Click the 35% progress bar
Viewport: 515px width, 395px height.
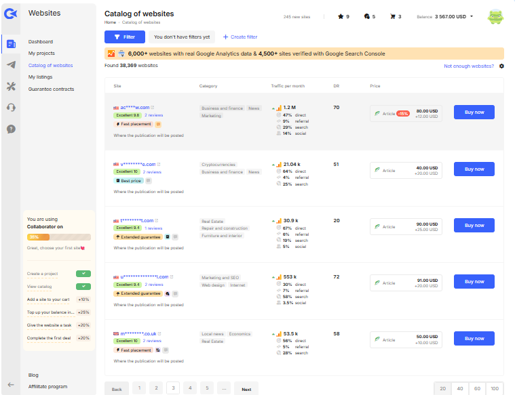59,237
